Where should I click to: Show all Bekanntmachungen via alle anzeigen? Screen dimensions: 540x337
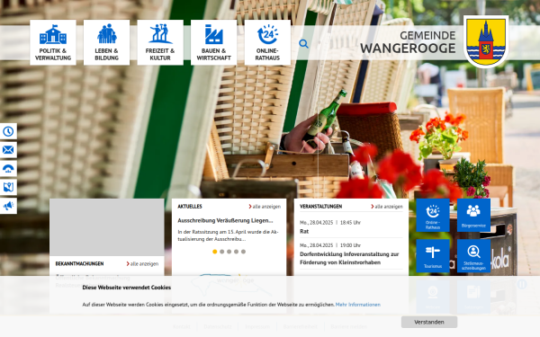(x=142, y=263)
